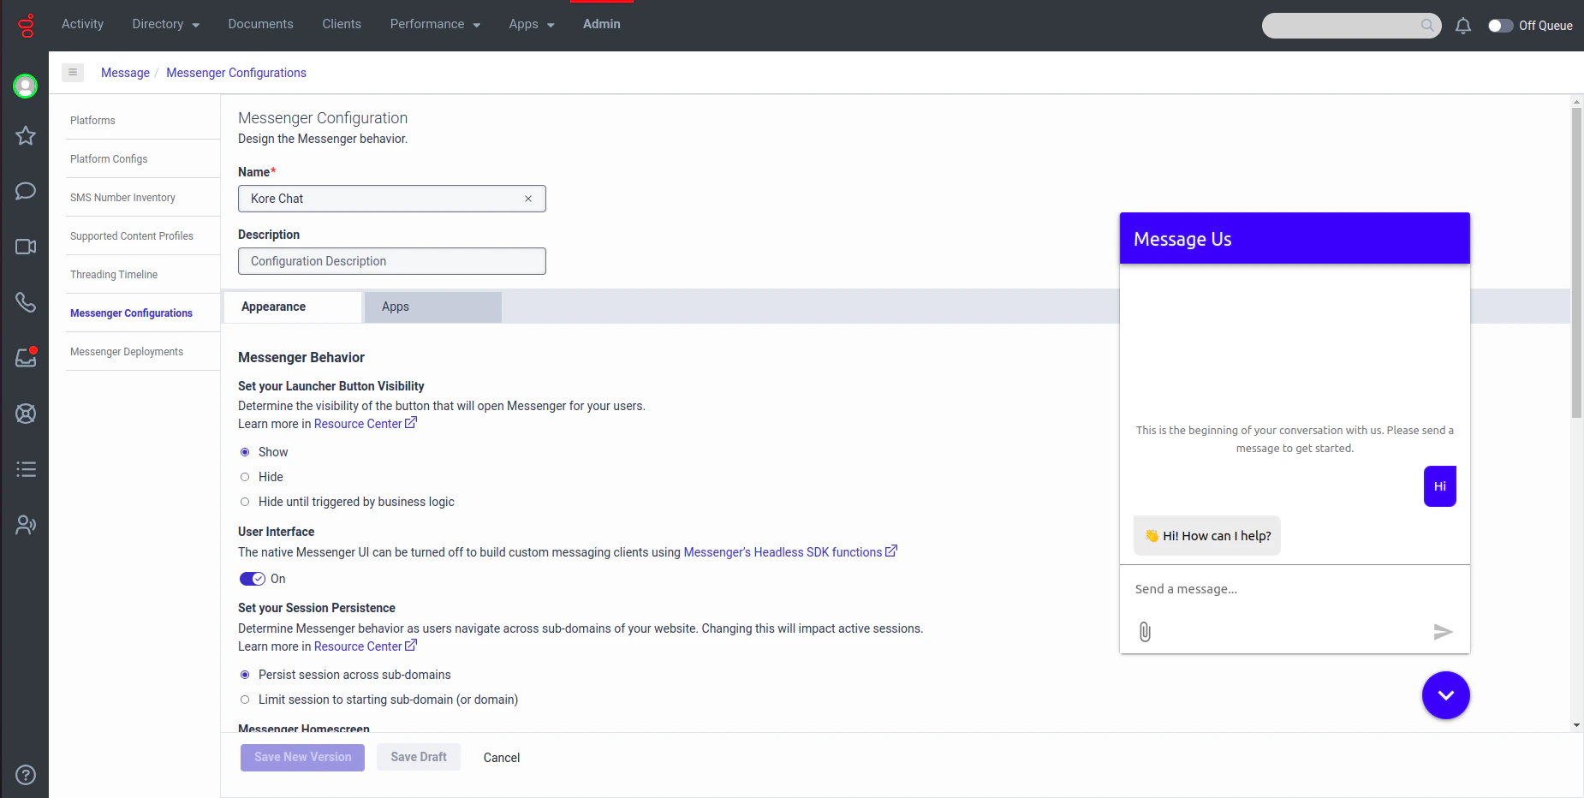This screenshot has height=798, width=1584.
Task: Click the global search field
Action: tap(1344, 26)
